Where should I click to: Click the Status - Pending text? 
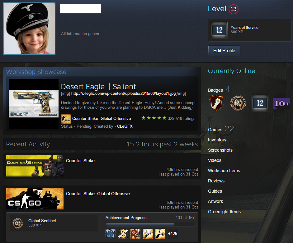click(76, 126)
